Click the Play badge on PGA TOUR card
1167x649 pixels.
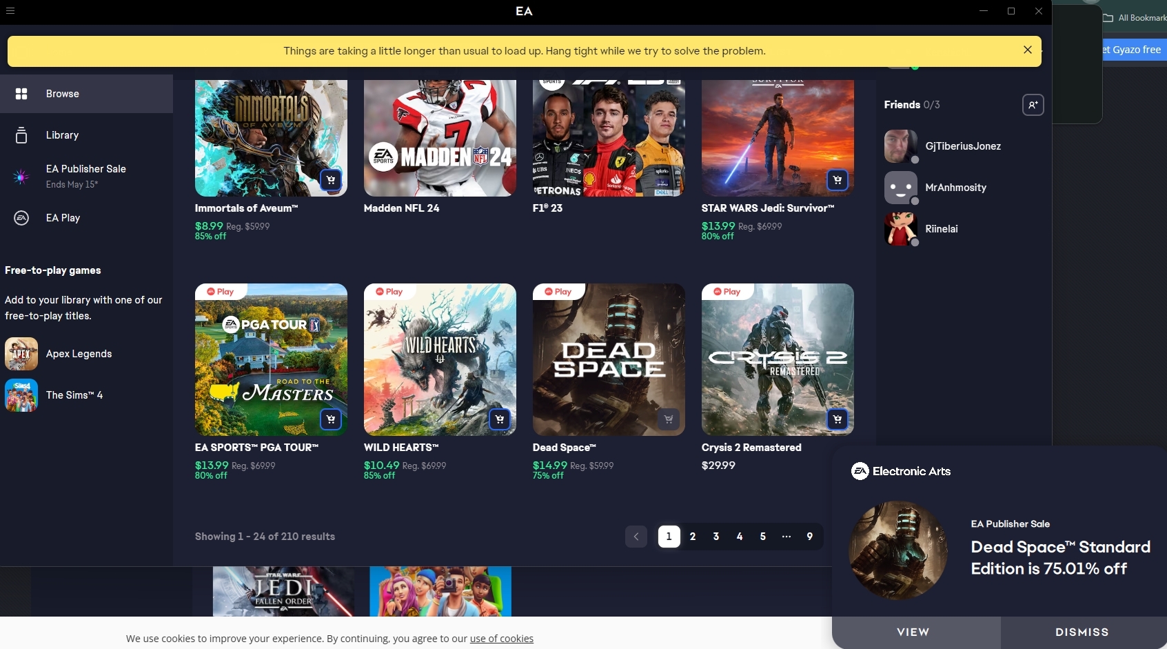click(220, 292)
